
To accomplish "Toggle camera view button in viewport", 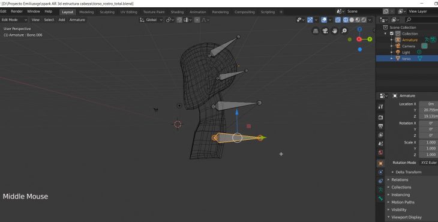I will pos(325,31).
